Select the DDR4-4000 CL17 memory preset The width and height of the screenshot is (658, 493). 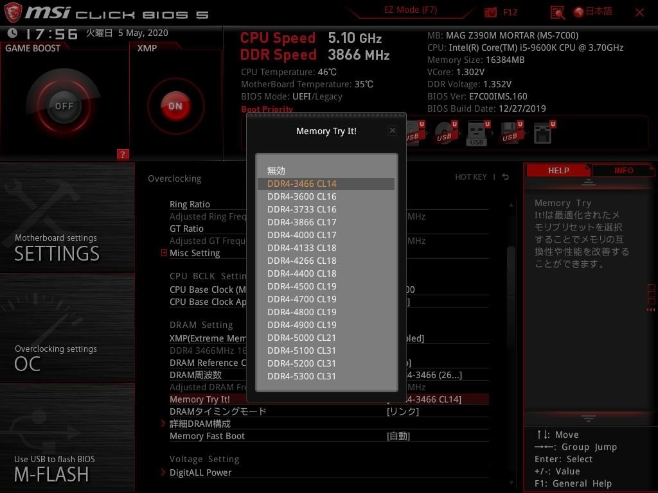[301, 235]
